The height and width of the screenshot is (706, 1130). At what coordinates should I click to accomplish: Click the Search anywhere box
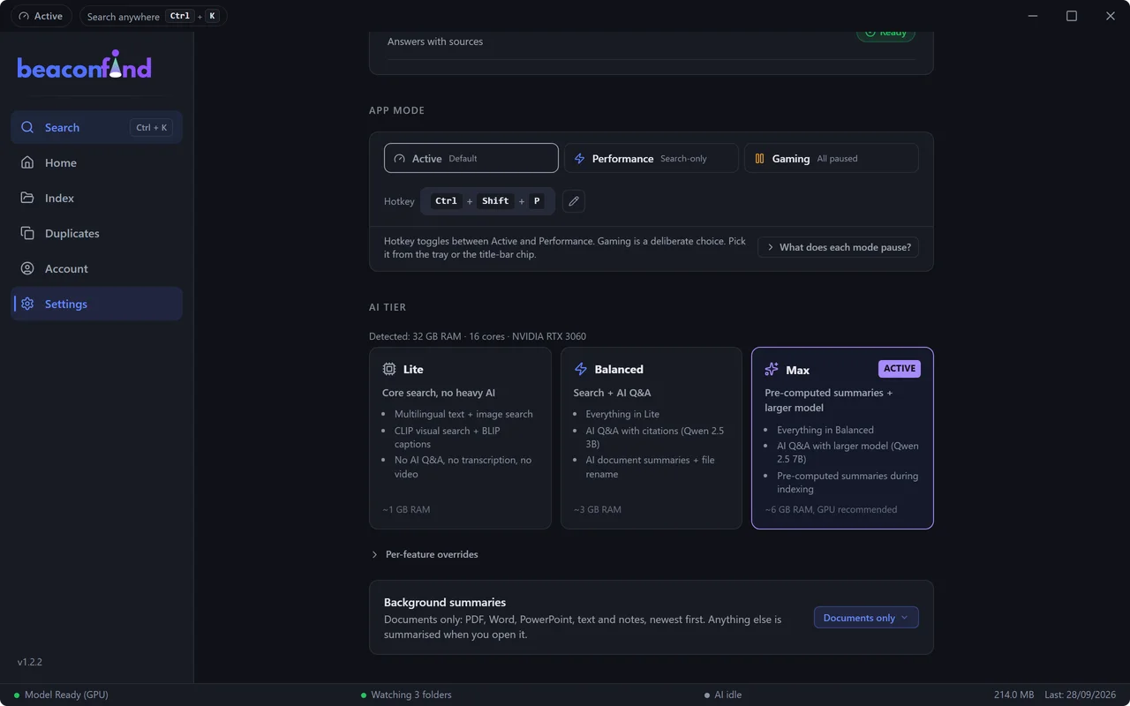(x=153, y=16)
